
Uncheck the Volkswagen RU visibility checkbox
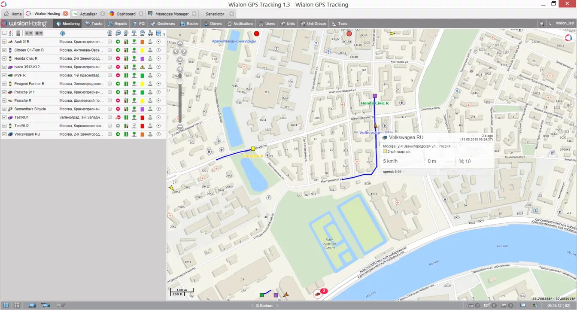[x=4, y=134]
